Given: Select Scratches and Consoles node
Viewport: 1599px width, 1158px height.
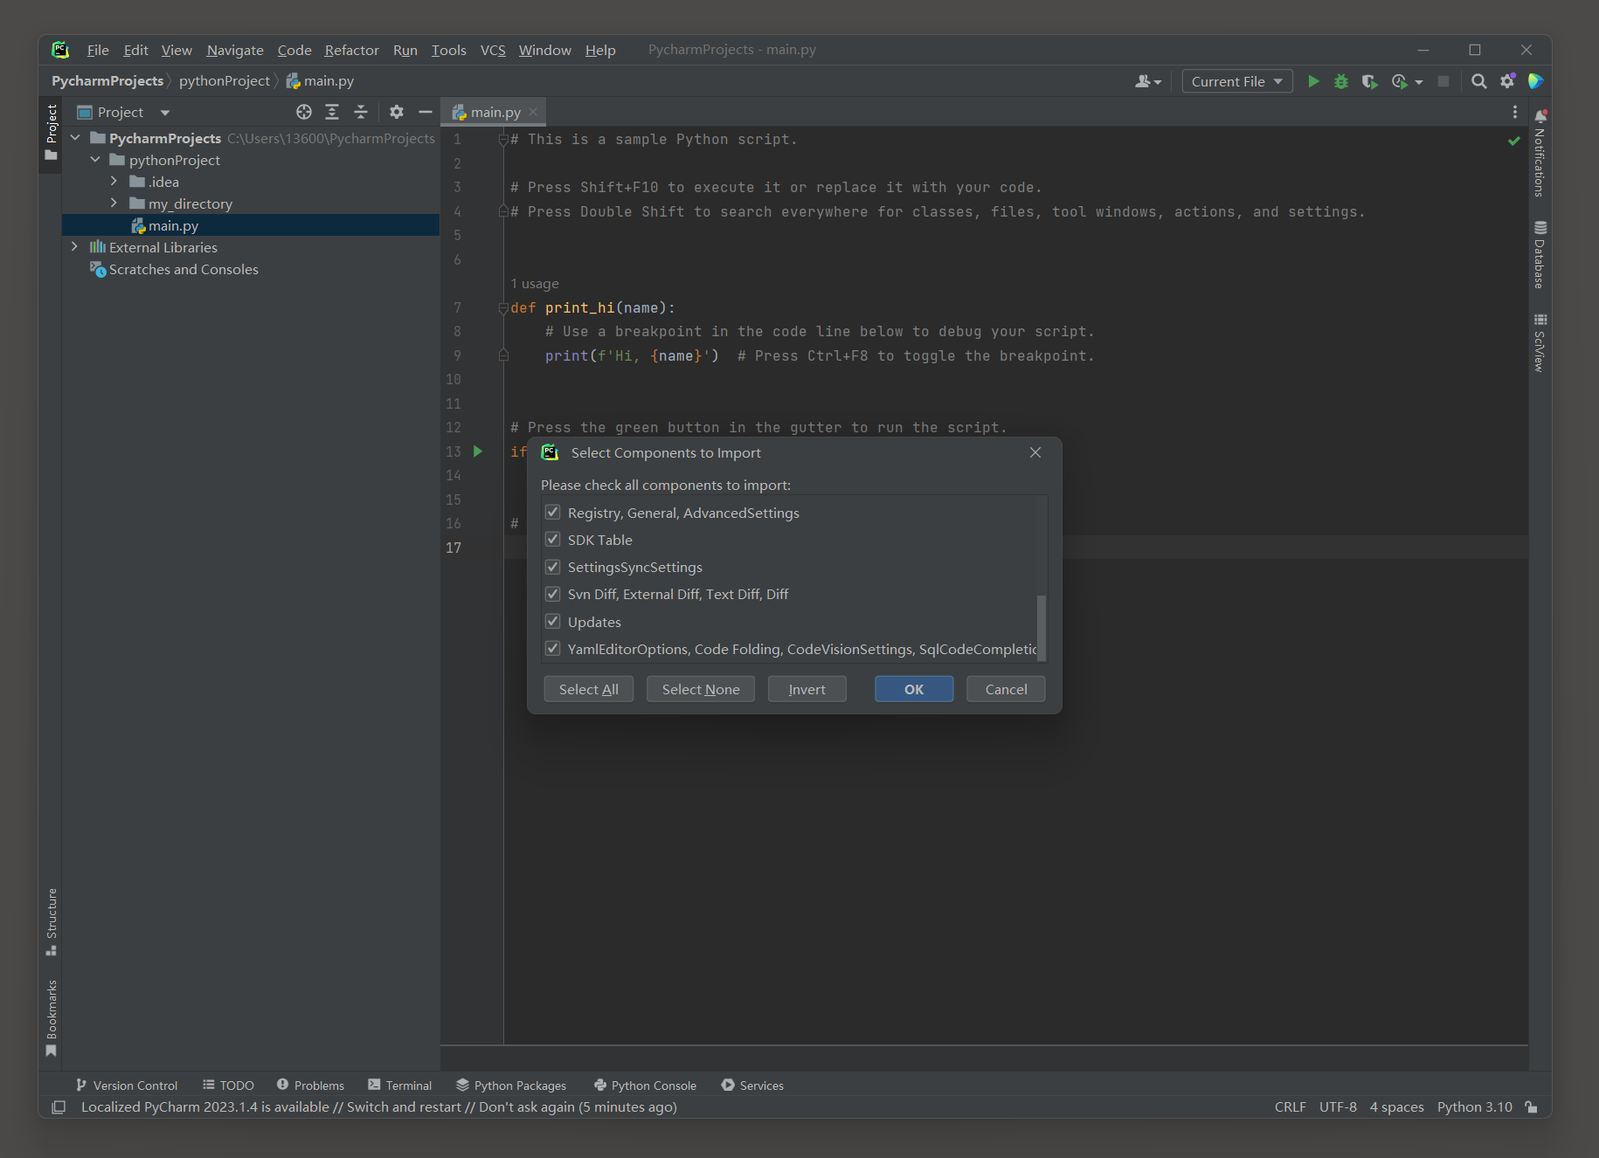Looking at the screenshot, I should coord(183,269).
